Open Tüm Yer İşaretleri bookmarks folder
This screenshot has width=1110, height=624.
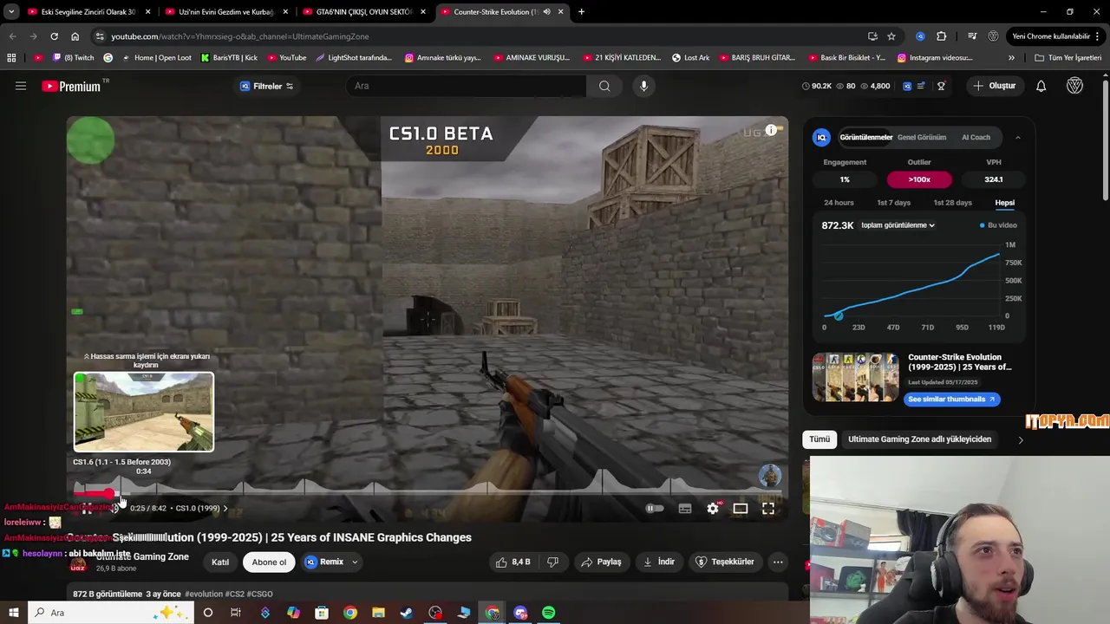coord(1068,58)
